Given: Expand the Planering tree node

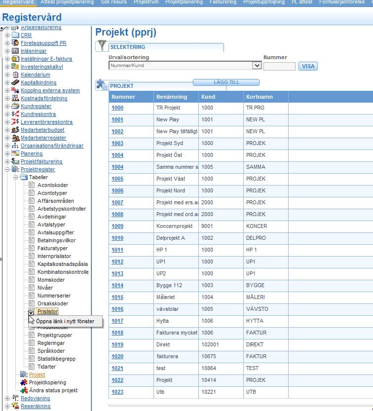Looking at the screenshot, I should pyautogui.click(x=7, y=153).
